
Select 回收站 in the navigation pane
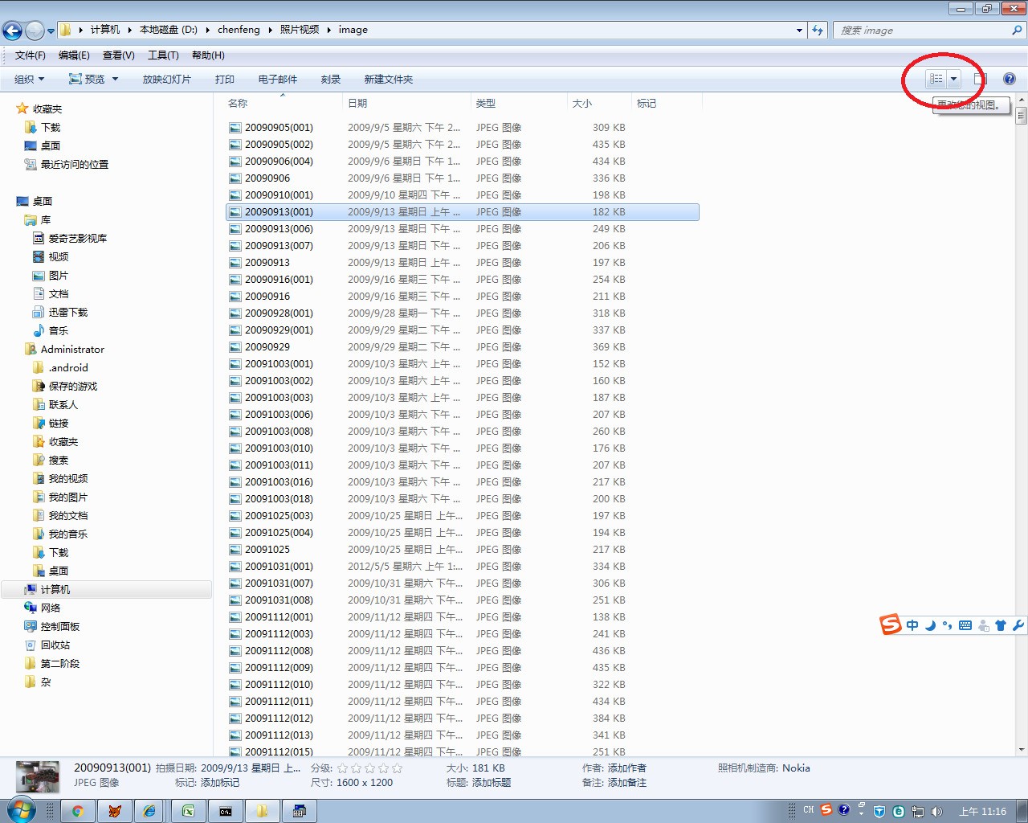click(x=55, y=645)
